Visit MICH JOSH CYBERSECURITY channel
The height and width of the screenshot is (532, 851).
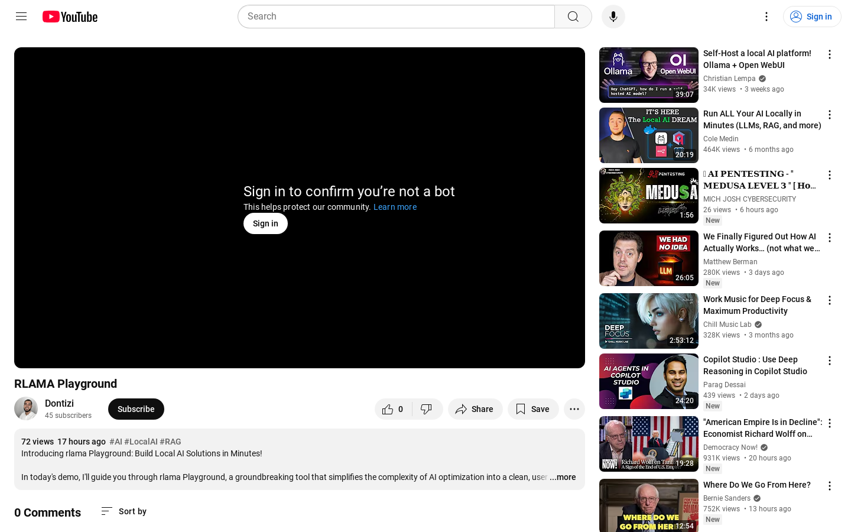[749, 199]
